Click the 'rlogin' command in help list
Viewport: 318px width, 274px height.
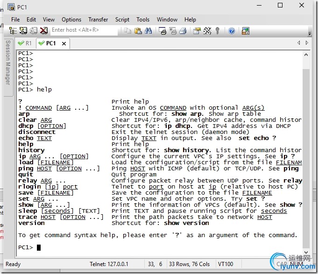pyautogui.click(x=29, y=187)
